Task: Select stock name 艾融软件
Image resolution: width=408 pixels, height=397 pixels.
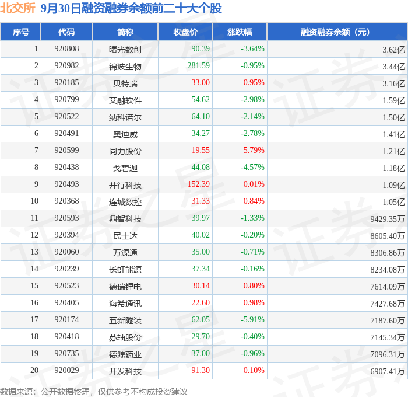Action: pos(125,100)
